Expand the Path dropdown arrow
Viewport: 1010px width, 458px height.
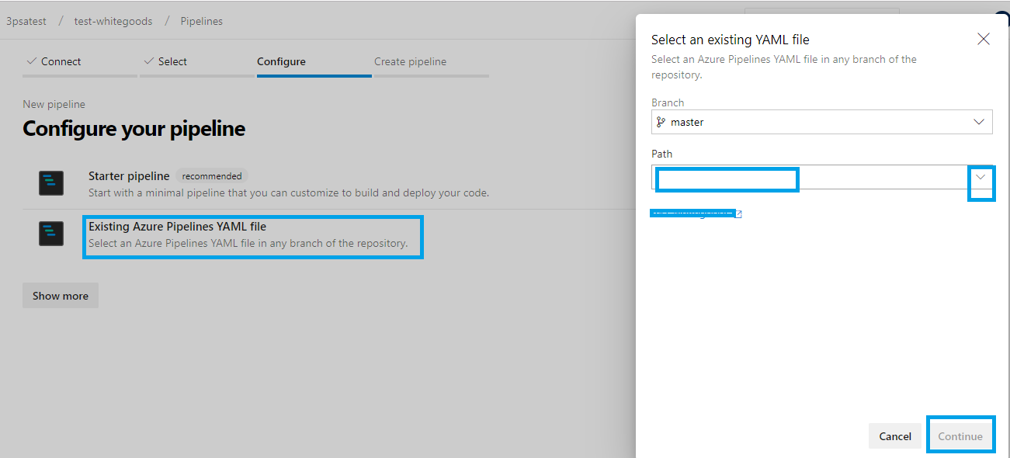[980, 178]
